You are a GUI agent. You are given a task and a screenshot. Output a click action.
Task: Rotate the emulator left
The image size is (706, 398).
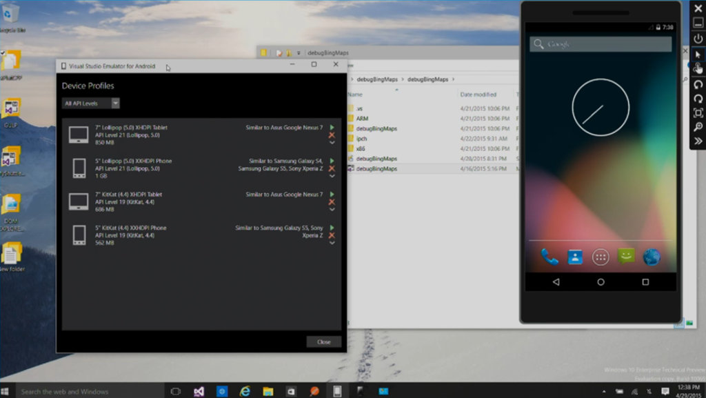point(698,84)
